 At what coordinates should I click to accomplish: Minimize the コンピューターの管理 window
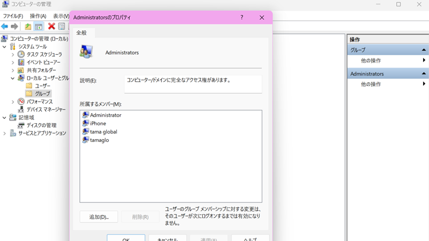(x=378, y=4)
